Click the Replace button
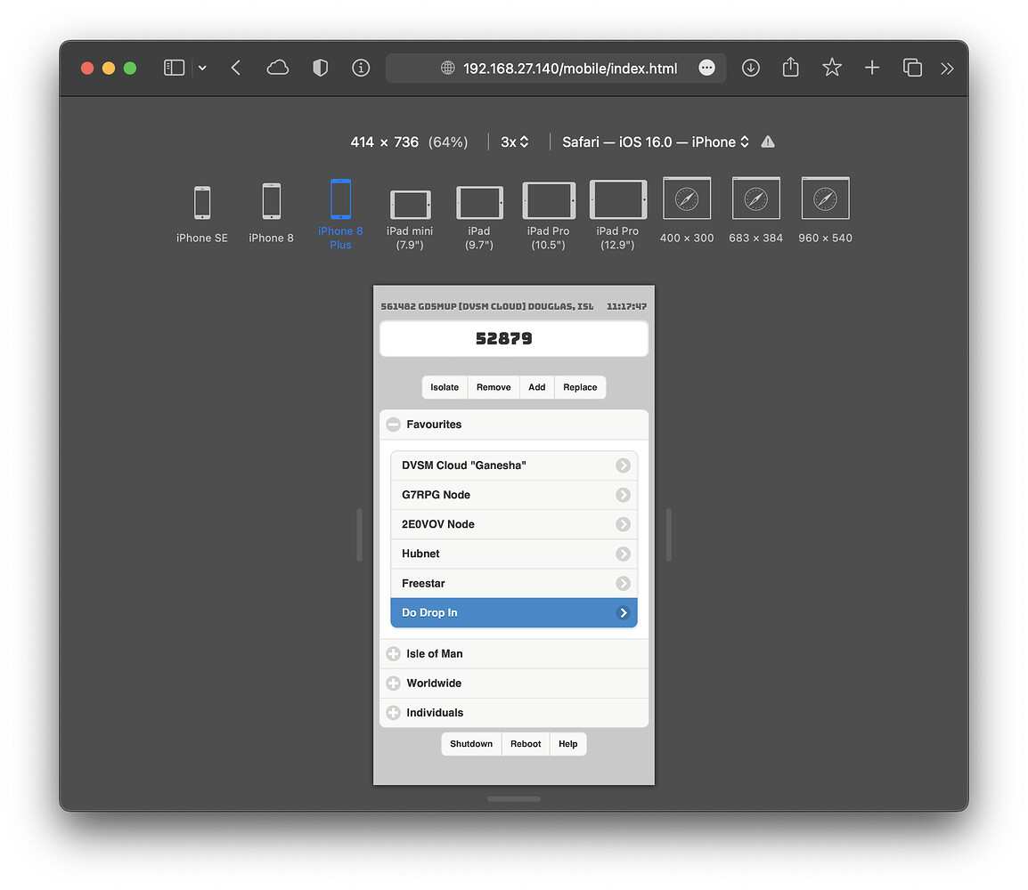 (x=580, y=387)
